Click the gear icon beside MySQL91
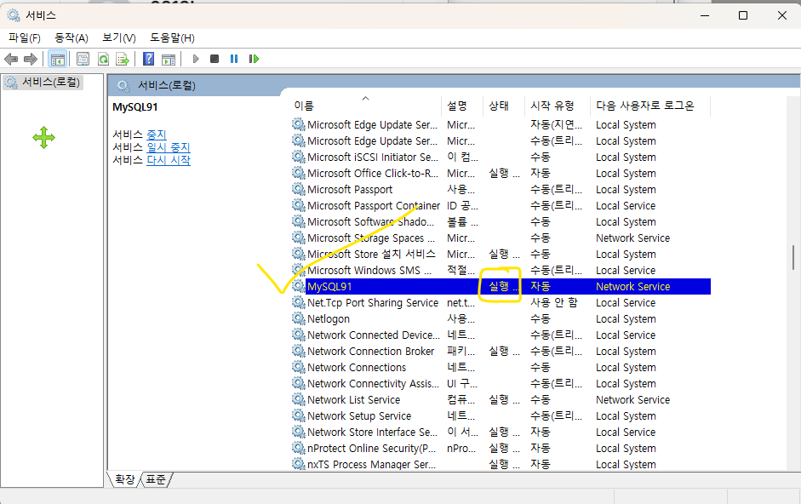Viewport: 801px width, 504px height. [x=299, y=286]
